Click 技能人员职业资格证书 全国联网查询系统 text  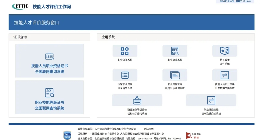pos(49,69)
